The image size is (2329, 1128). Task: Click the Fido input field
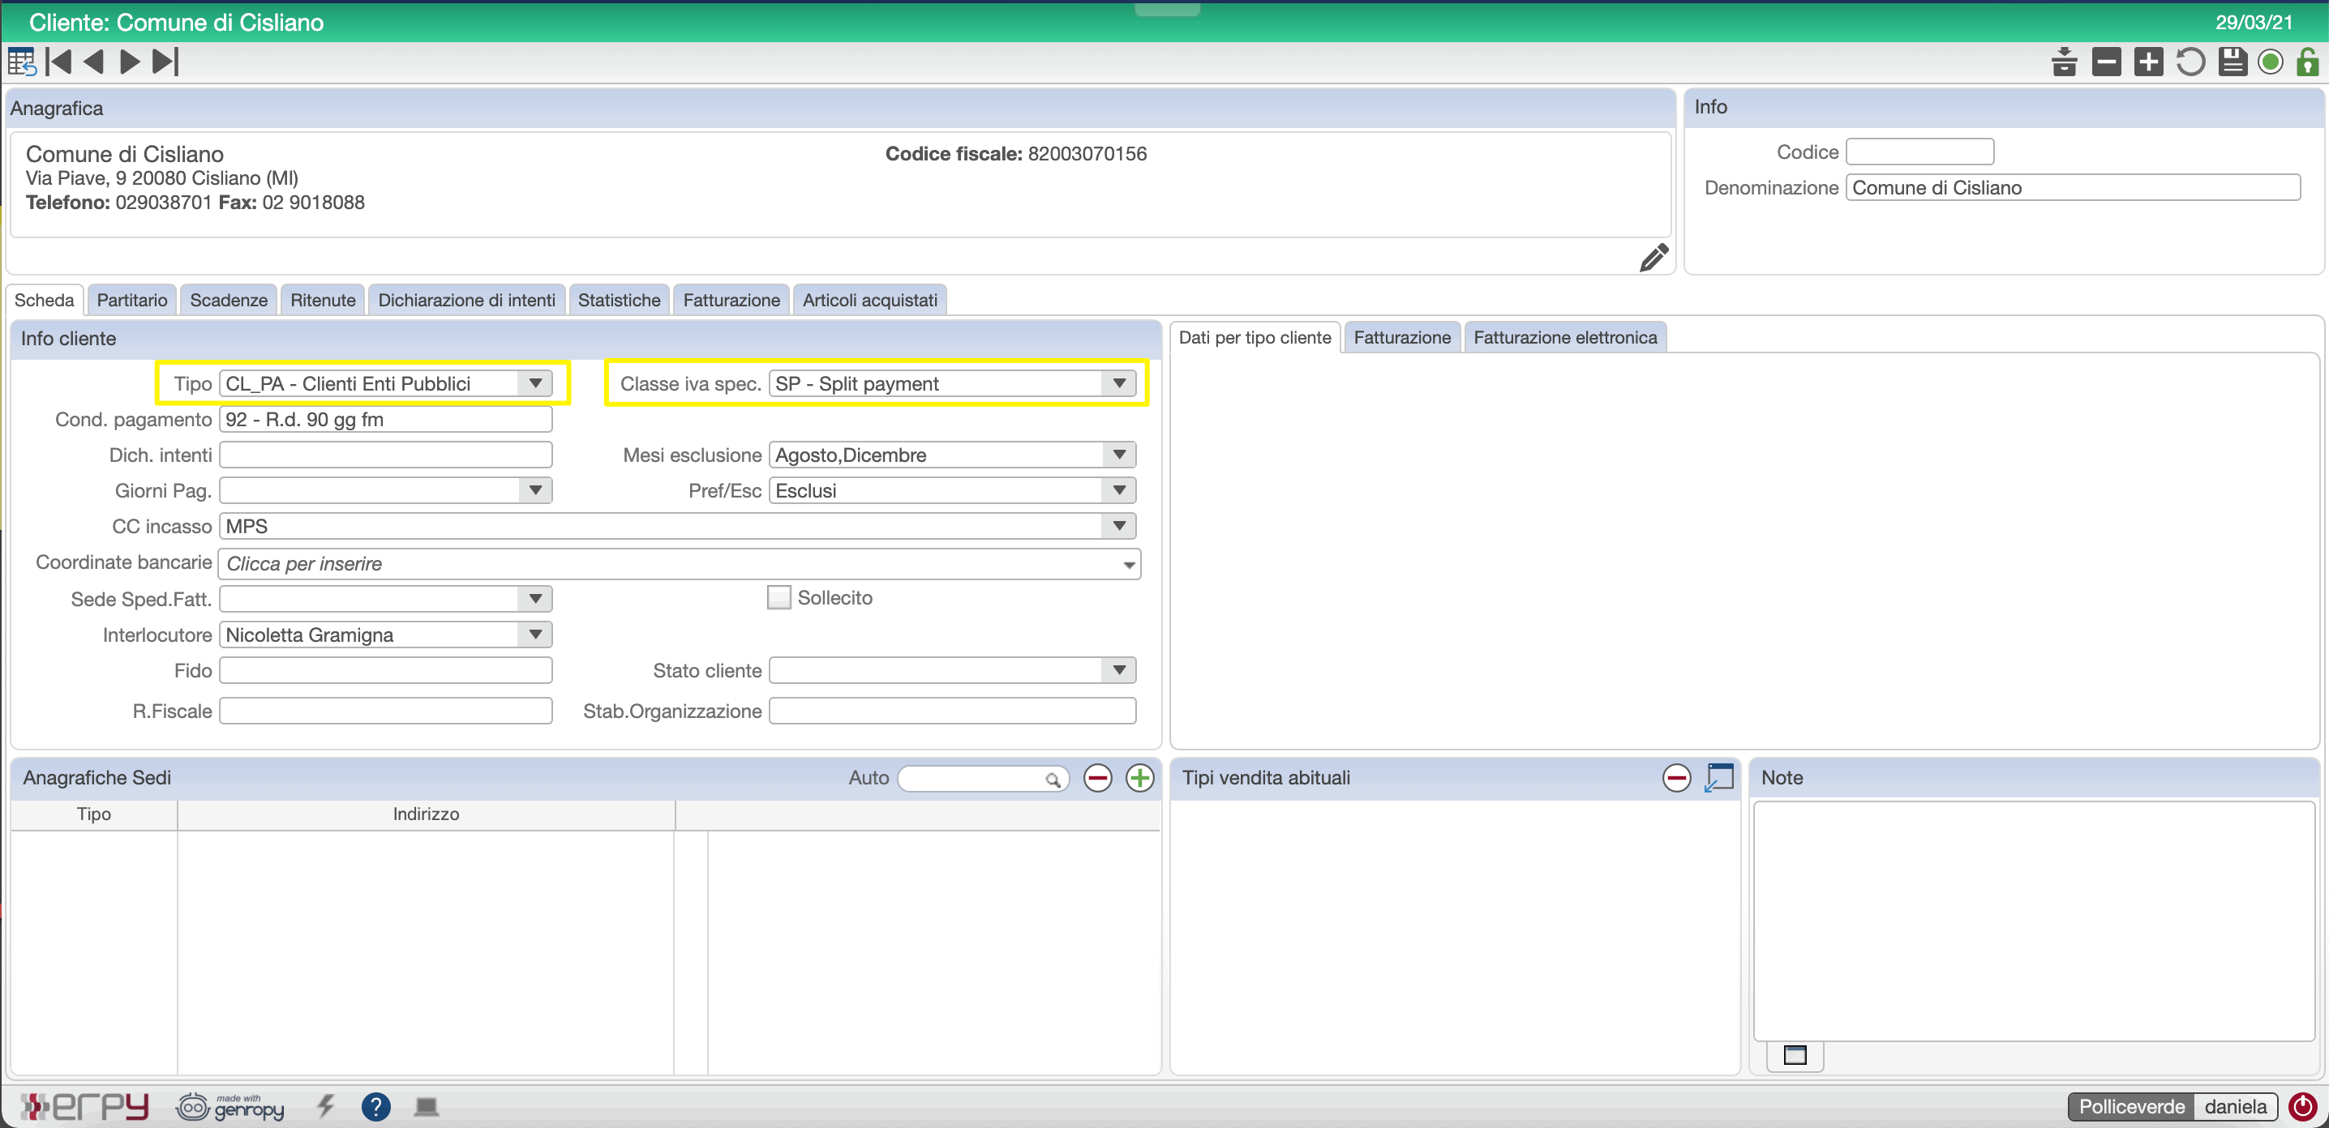385,671
